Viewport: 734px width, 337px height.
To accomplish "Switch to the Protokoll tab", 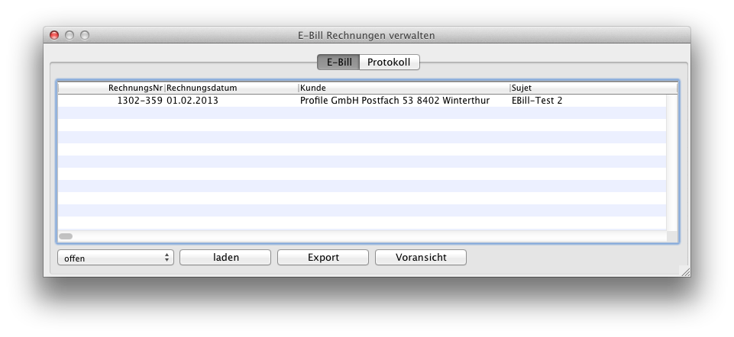I will coord(389,63).
